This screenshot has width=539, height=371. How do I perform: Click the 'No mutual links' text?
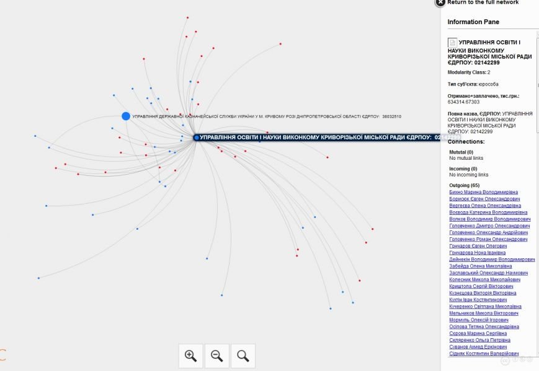point(466,158)
